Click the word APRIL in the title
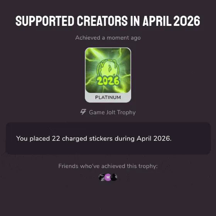This screenshot has width=216, height=216. (157, 21)
